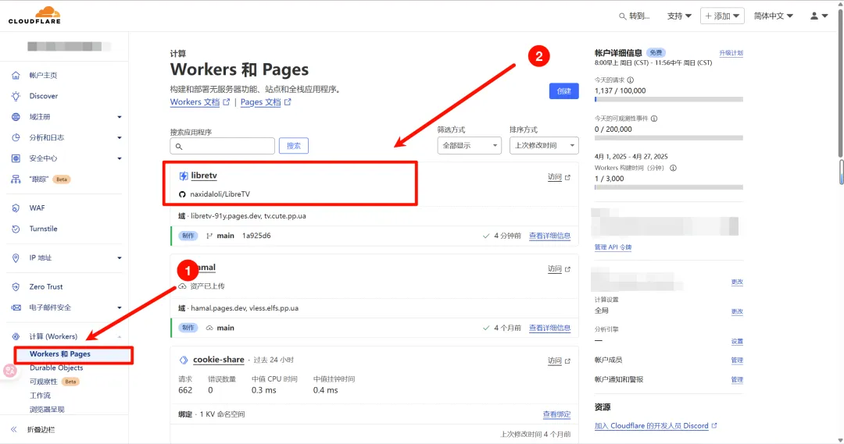Click the Search button beside search field
Screen dimensions: 844x444
[x=293, y=146]
